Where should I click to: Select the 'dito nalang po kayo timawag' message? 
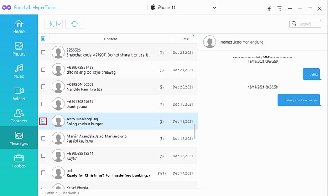click(118, 70)
